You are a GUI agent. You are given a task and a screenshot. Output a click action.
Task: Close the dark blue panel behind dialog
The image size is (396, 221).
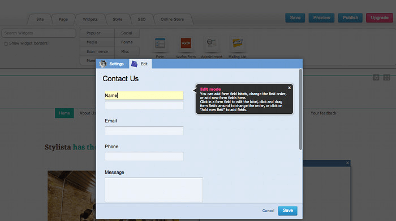click(x=347, y=163)
